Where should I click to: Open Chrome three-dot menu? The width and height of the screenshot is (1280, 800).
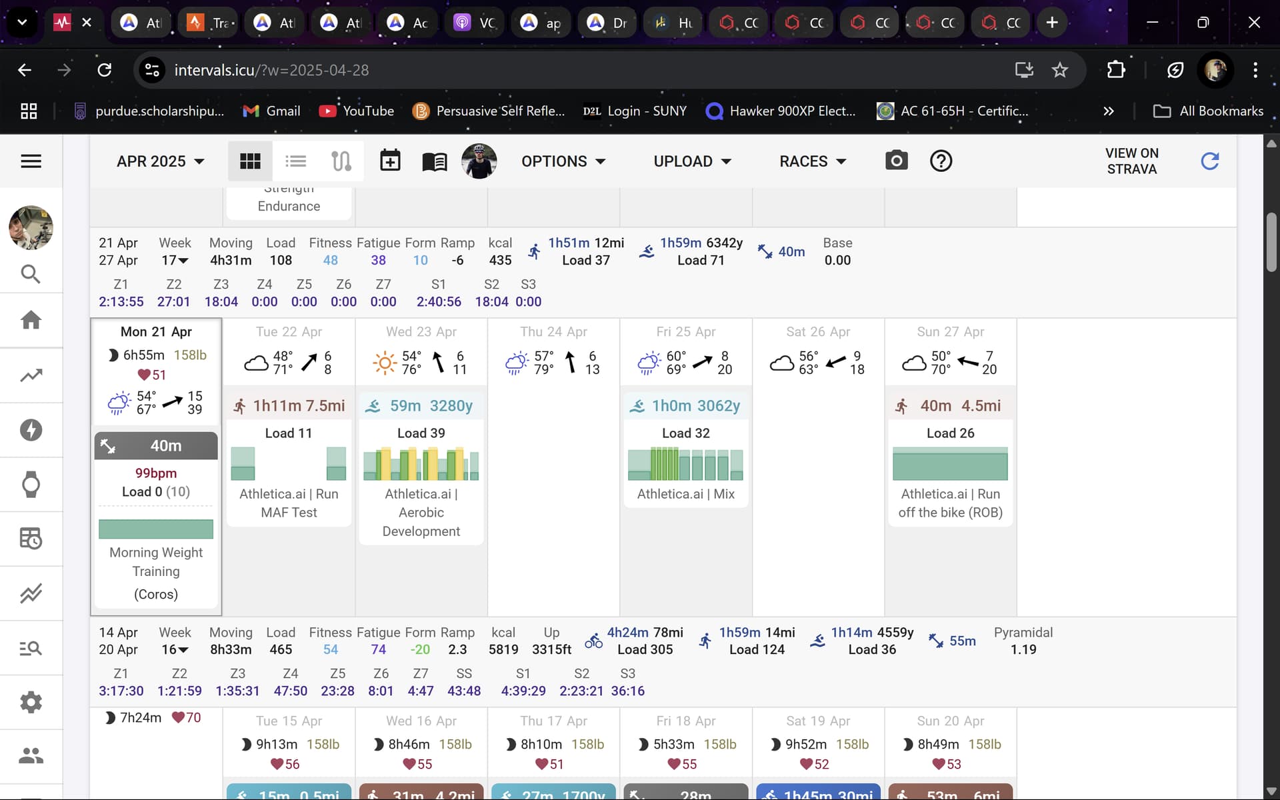click(x=1255, y=70)
